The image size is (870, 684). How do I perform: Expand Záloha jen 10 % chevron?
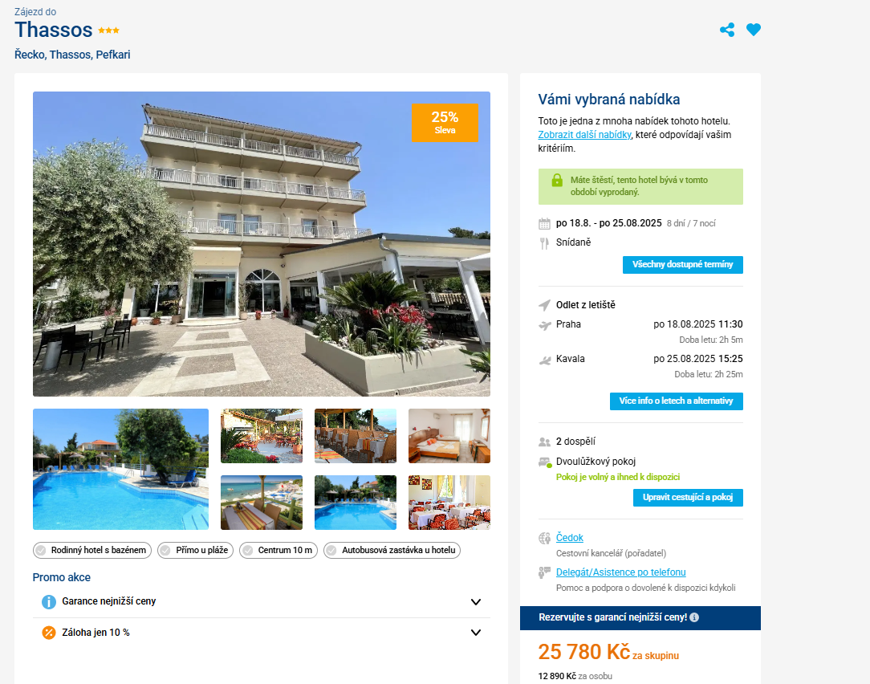click(475, 633)
